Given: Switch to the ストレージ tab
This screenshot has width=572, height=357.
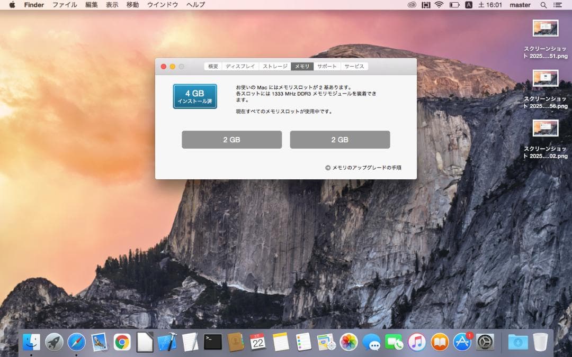Looking at the screenshot, I should (275, 66).
